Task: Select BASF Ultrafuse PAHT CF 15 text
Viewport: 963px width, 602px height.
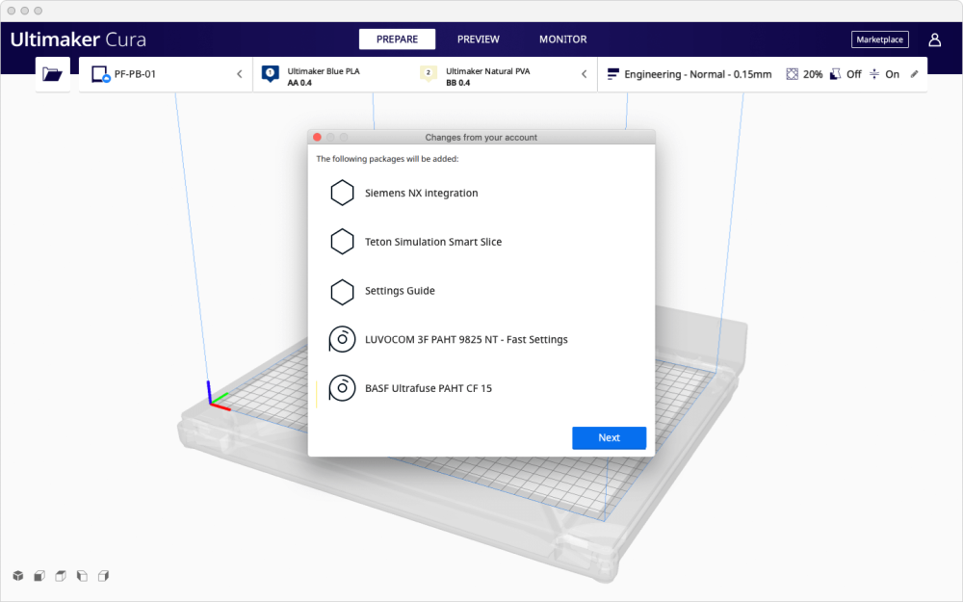Action: [429, 388]
